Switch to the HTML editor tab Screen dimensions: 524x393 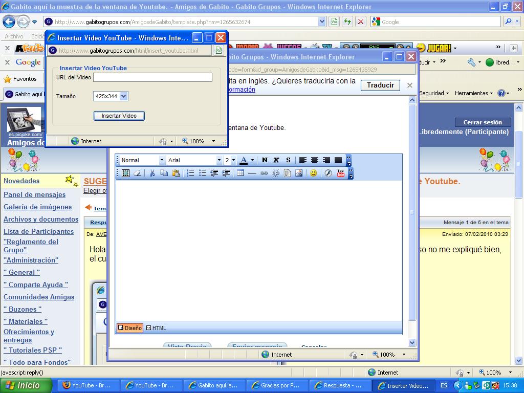157,328
